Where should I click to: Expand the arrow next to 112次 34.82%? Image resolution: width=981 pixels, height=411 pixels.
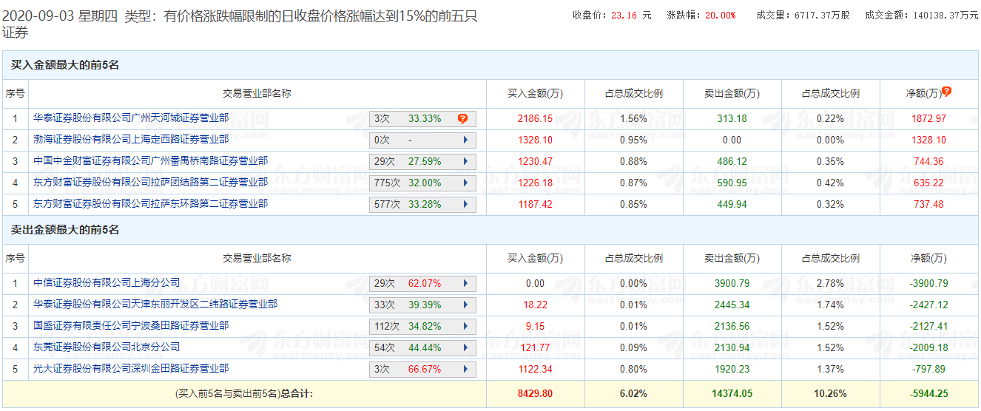tap(465, 326)
